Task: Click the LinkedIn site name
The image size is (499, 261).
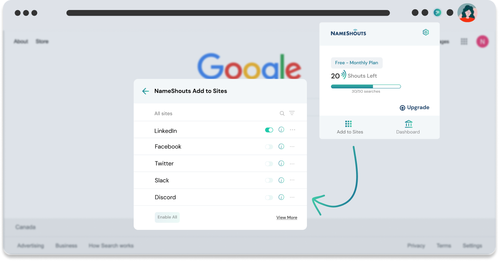Action: (x=166, y=131)
